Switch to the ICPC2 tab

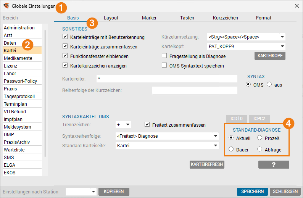coord(262,118)
